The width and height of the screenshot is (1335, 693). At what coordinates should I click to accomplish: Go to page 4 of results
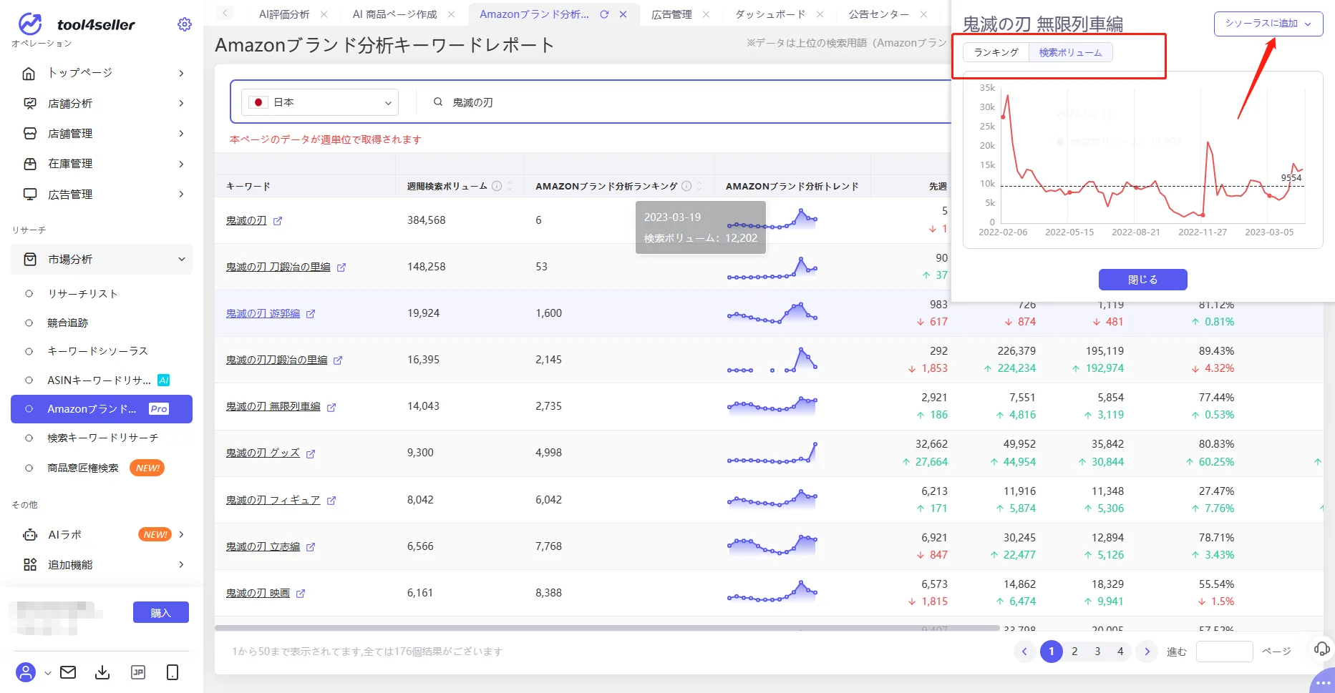[x=1120, y=652]
